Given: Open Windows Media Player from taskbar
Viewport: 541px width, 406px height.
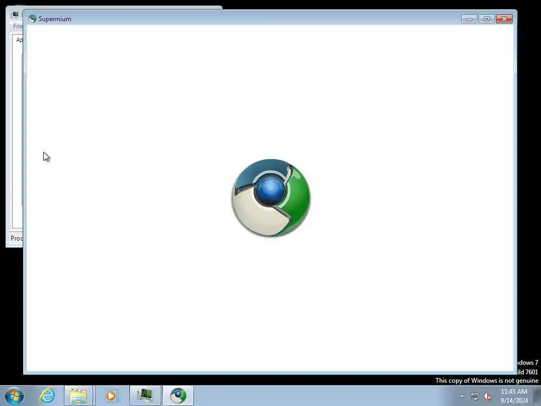Looking at the screenshot, I should pyautogui.click(x=111, y=395).
